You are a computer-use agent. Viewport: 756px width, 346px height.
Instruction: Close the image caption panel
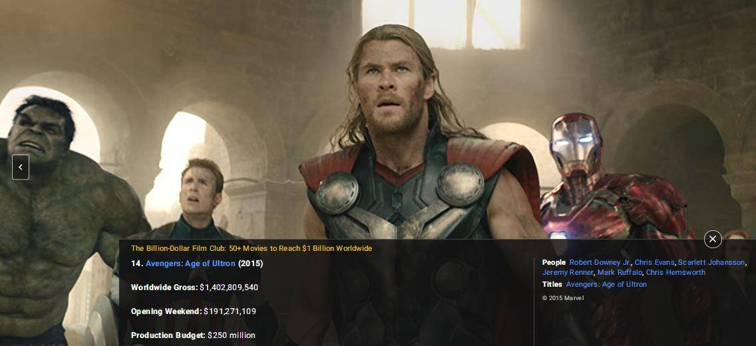tap(713, 239)
